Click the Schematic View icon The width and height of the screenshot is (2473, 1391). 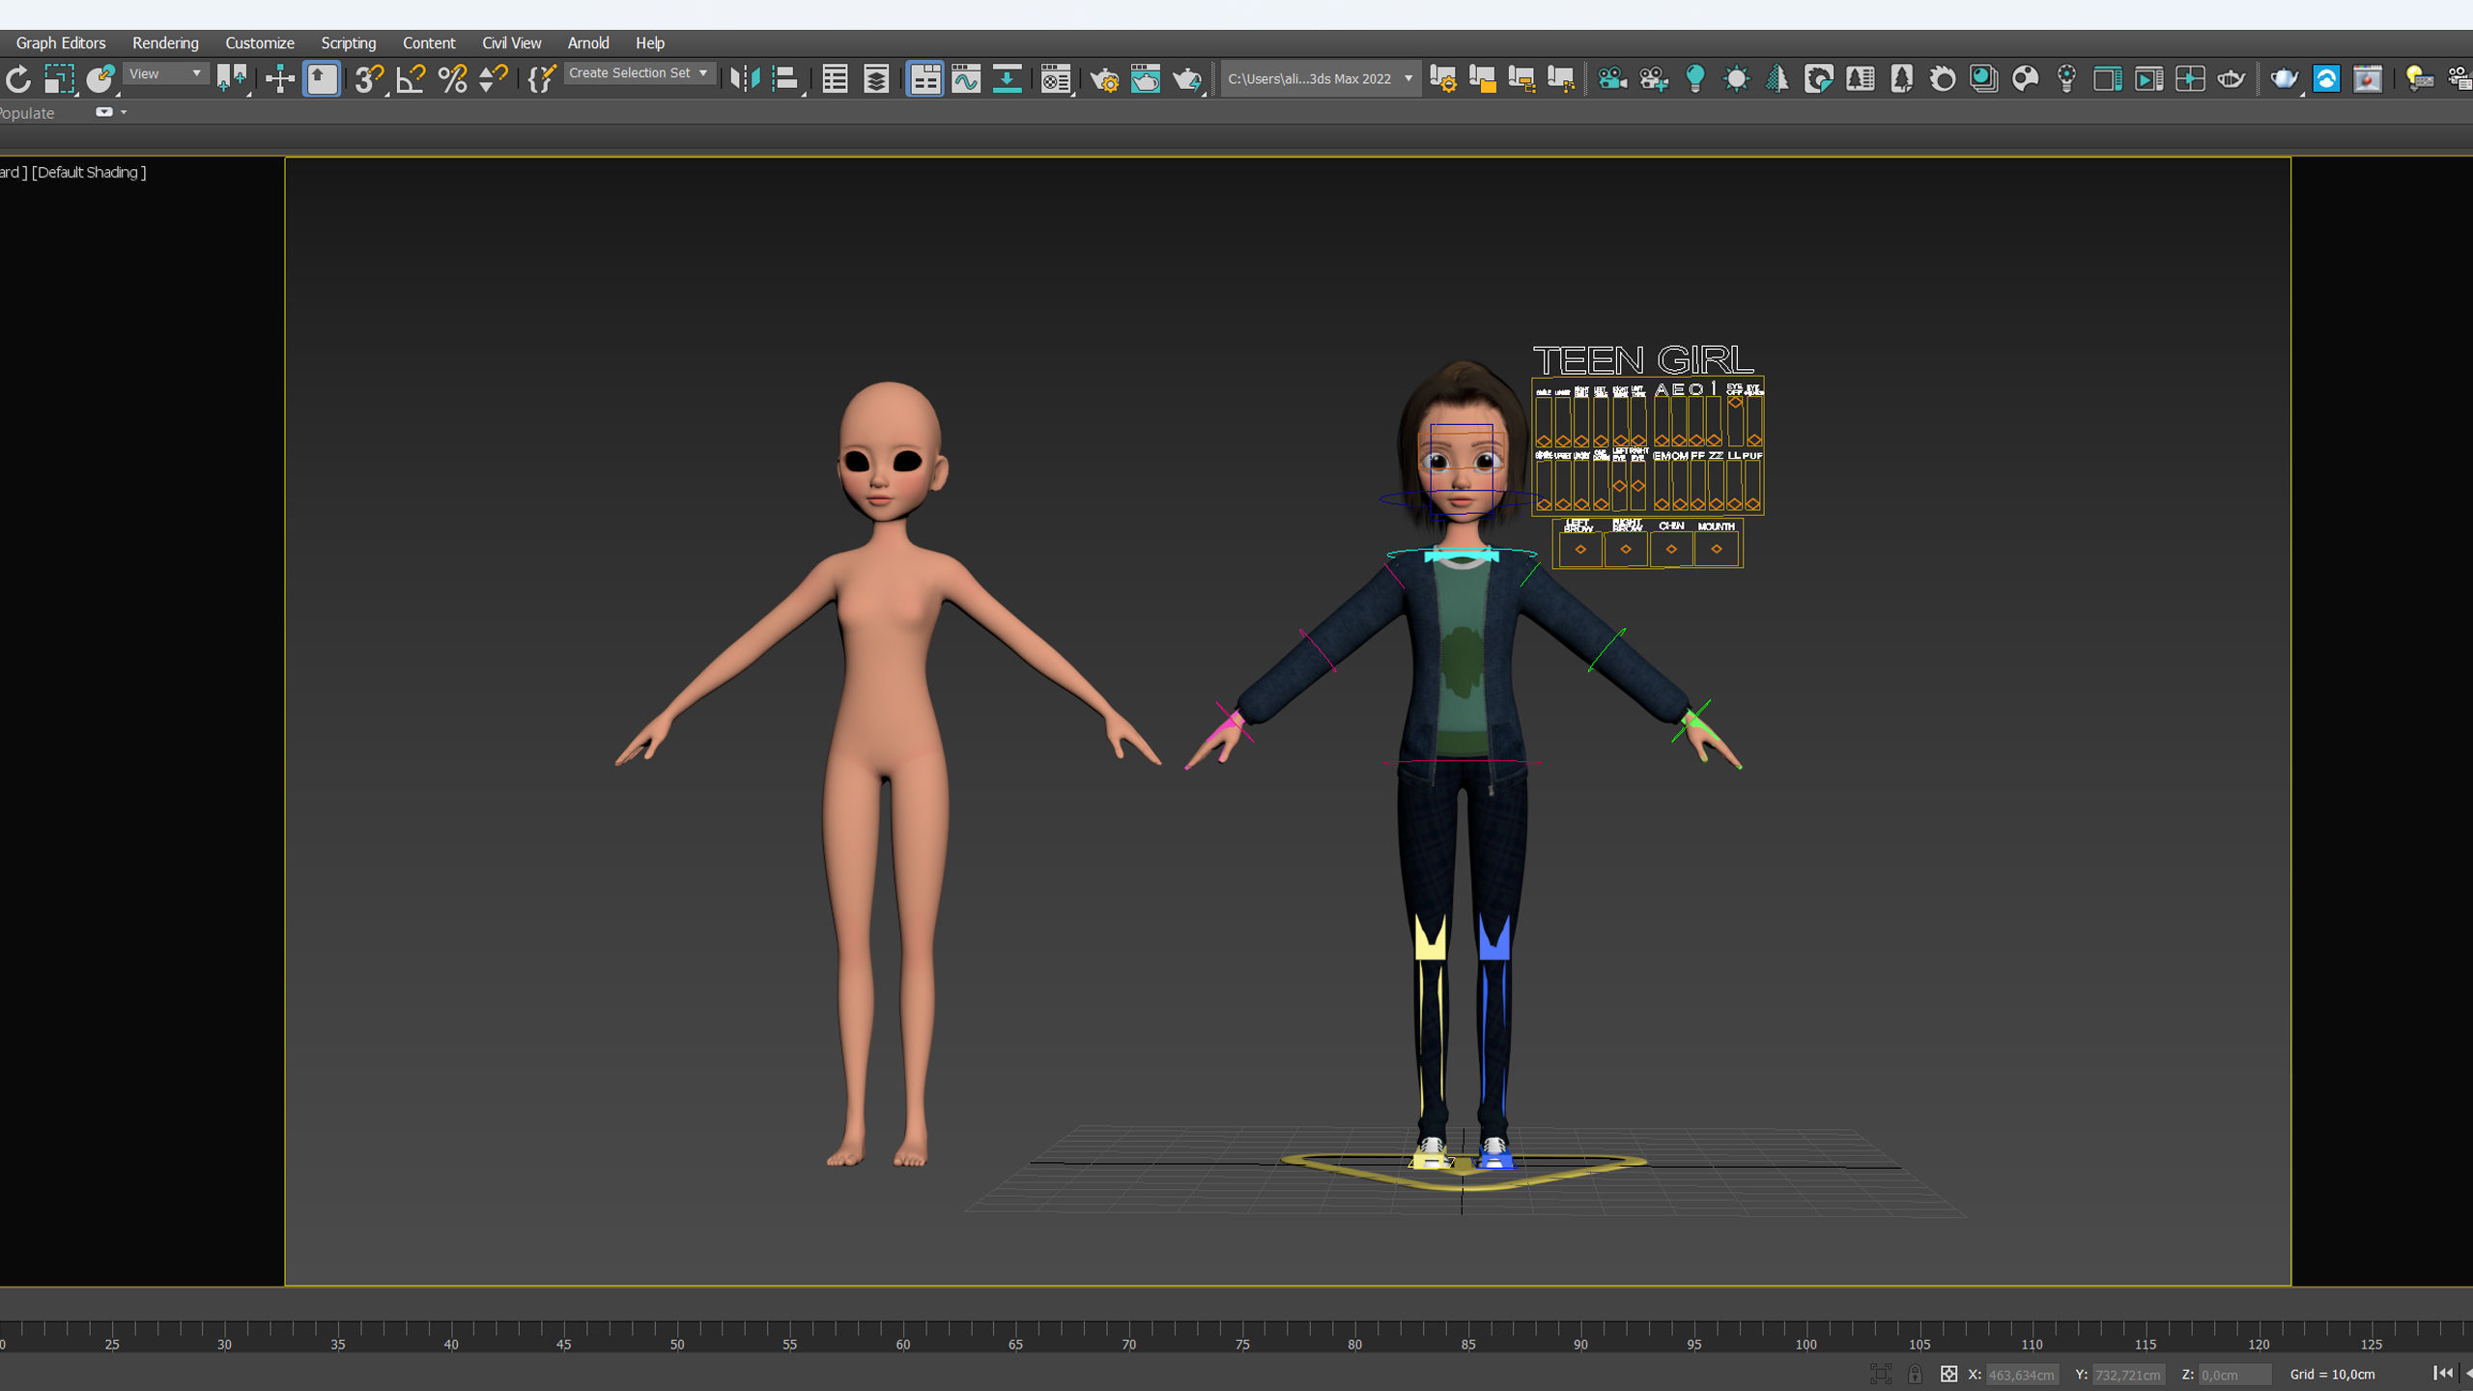click(x=1007, y=79)
